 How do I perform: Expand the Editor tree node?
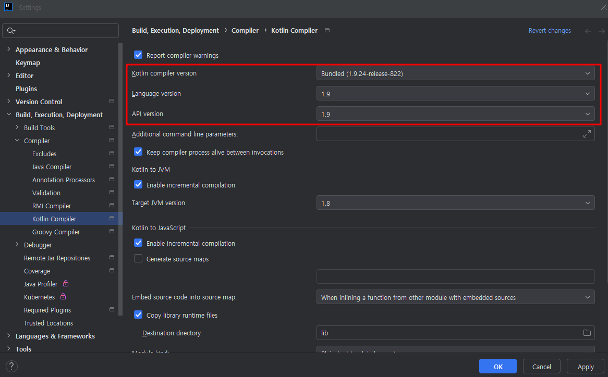tap(8, 76)
